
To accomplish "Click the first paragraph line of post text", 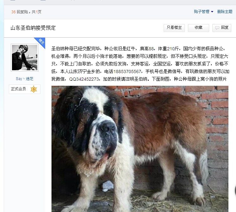I will tap(138, 49).
